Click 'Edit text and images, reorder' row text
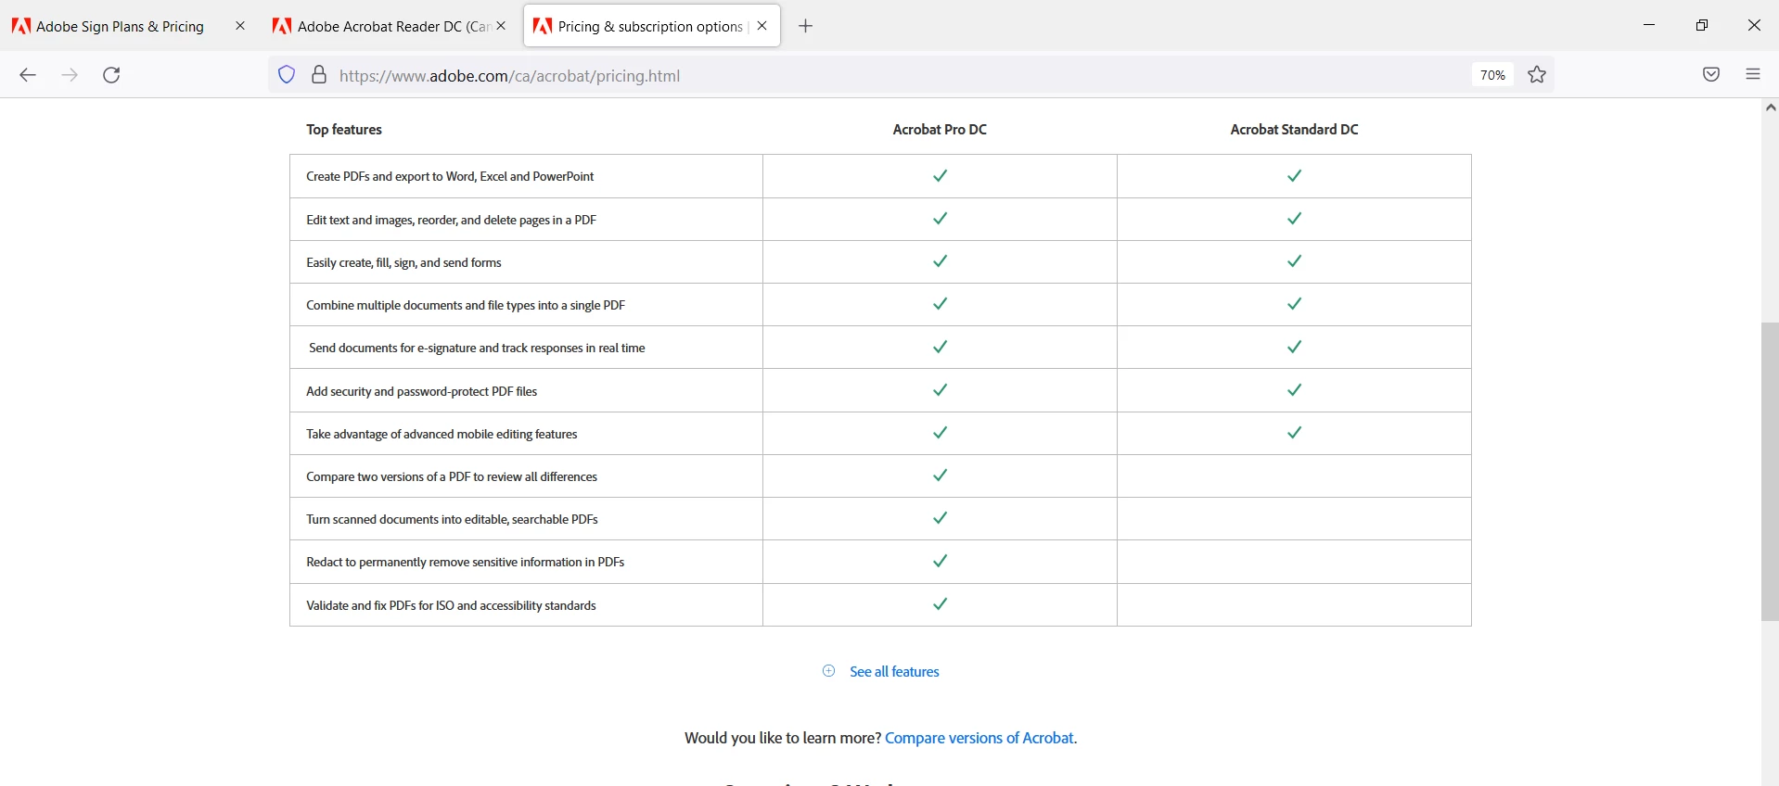Image resolution: width=1779 pixels, height=786 pixels. [451, 220]
